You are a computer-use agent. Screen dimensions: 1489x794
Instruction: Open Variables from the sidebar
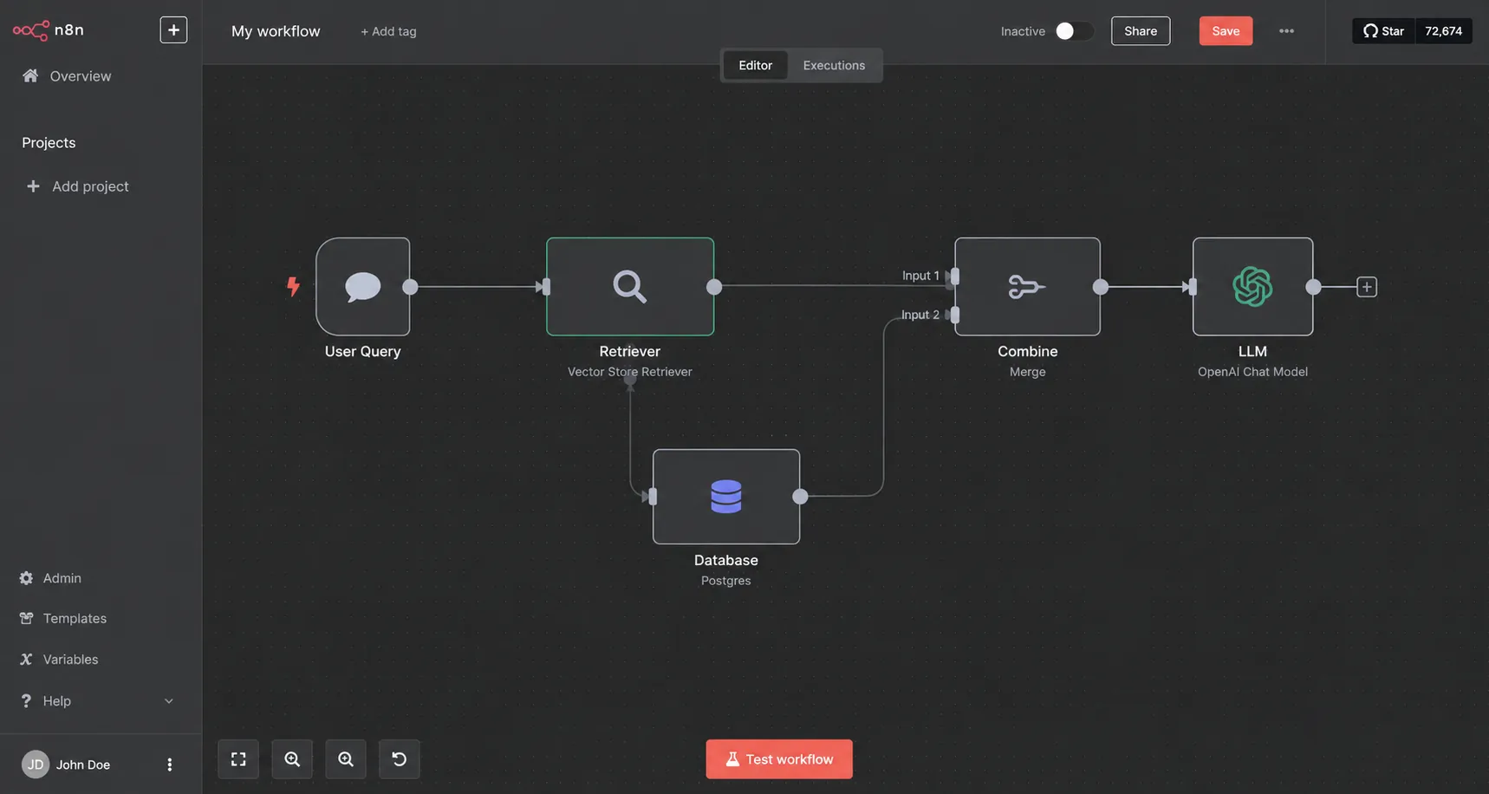click(59, 660)
